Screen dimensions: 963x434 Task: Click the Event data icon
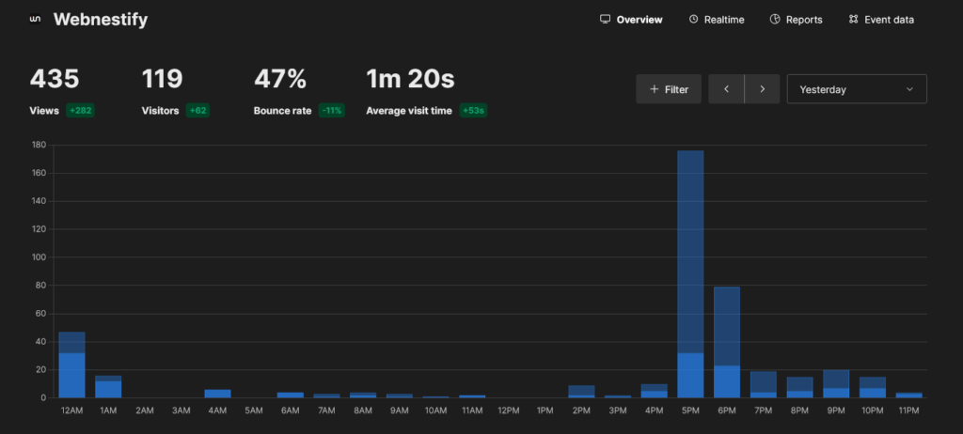click(853, 20)
